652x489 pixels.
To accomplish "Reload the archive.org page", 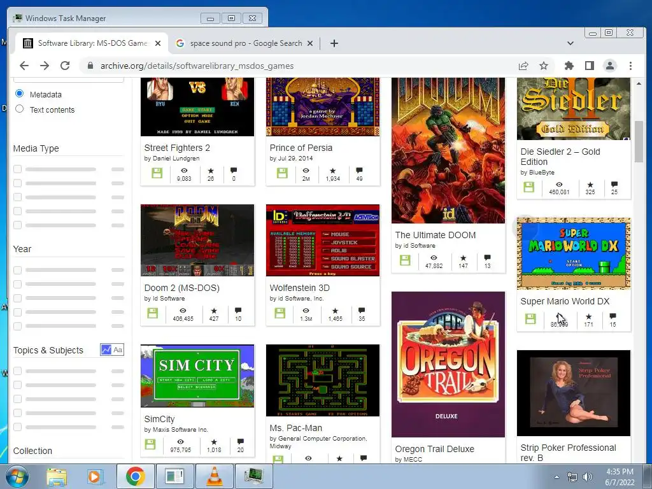I will pyautogui.click(x=65, y=66).
